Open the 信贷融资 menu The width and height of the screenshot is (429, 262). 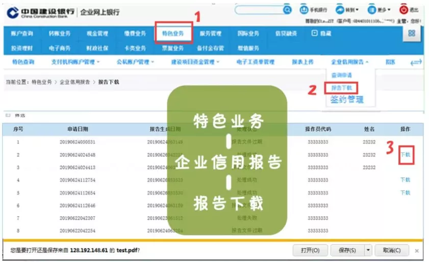coord(286,34)
